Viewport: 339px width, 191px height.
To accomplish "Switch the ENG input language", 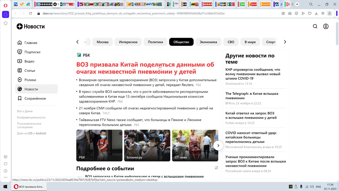I will (319, 186).
